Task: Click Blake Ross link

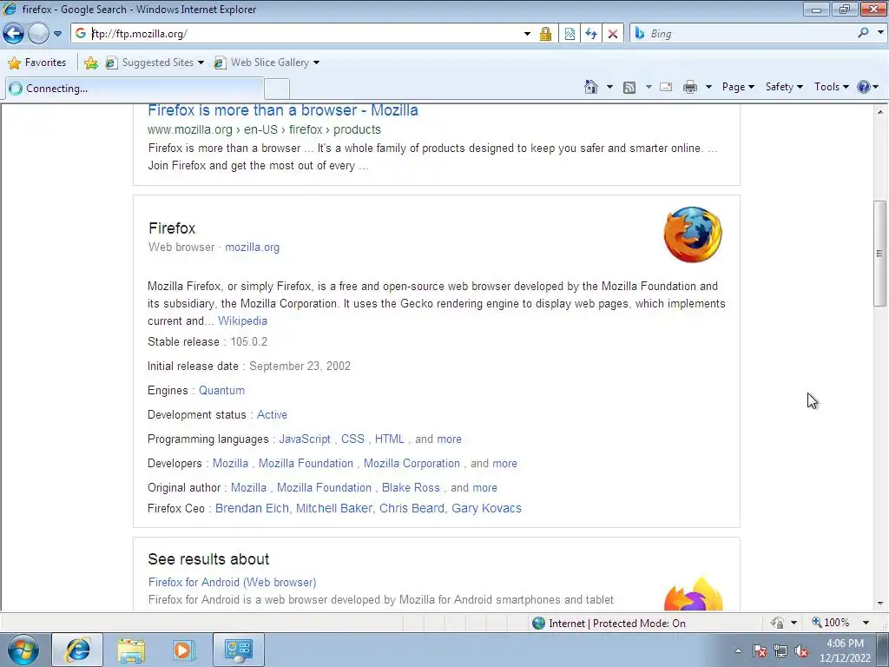Action: (x=411, y=488)
